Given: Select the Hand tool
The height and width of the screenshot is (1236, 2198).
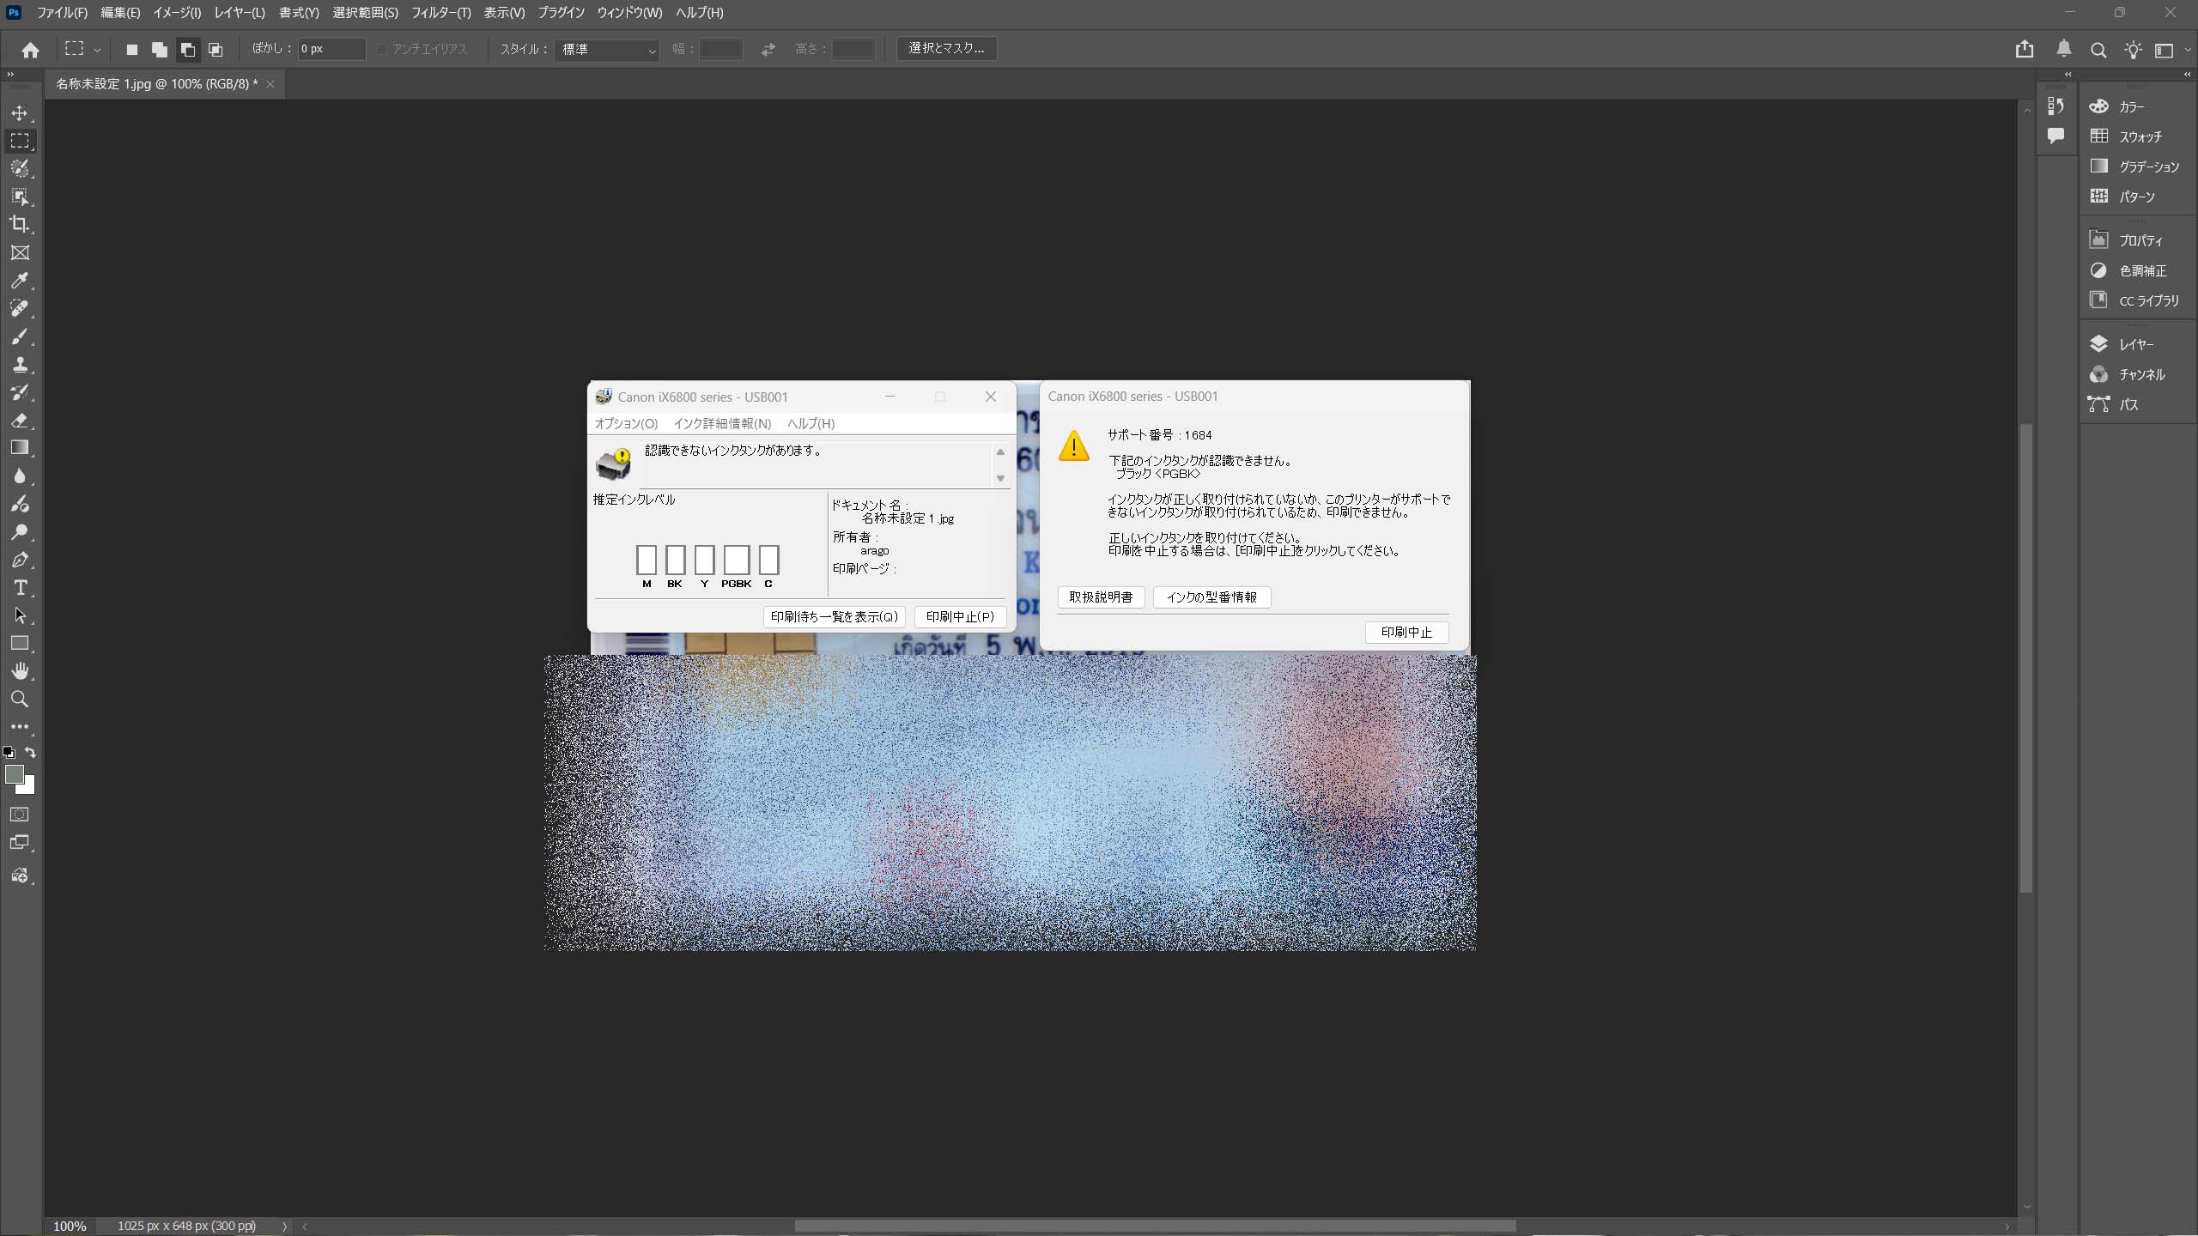Looking at the screenshot, I should [x=20, y=671].
